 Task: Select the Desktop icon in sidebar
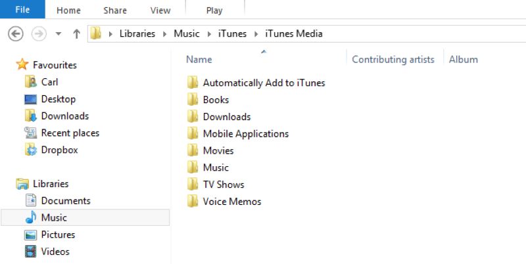[x=30, y=99]
